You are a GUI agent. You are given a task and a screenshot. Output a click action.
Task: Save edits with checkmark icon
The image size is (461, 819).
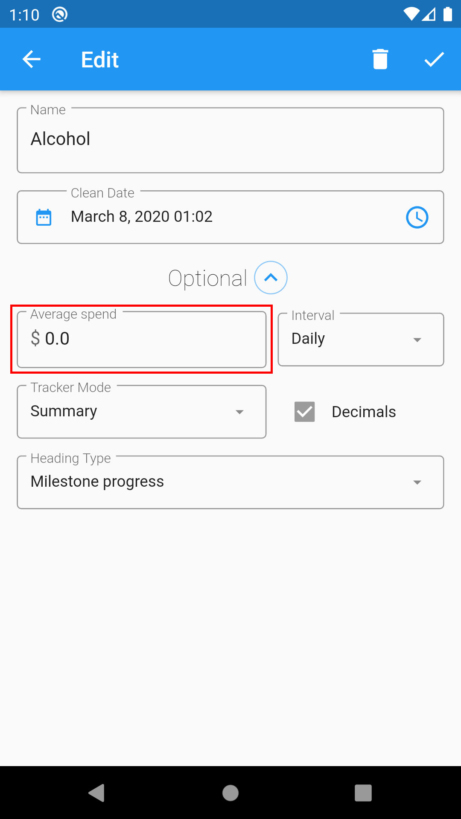pos(434,59)
